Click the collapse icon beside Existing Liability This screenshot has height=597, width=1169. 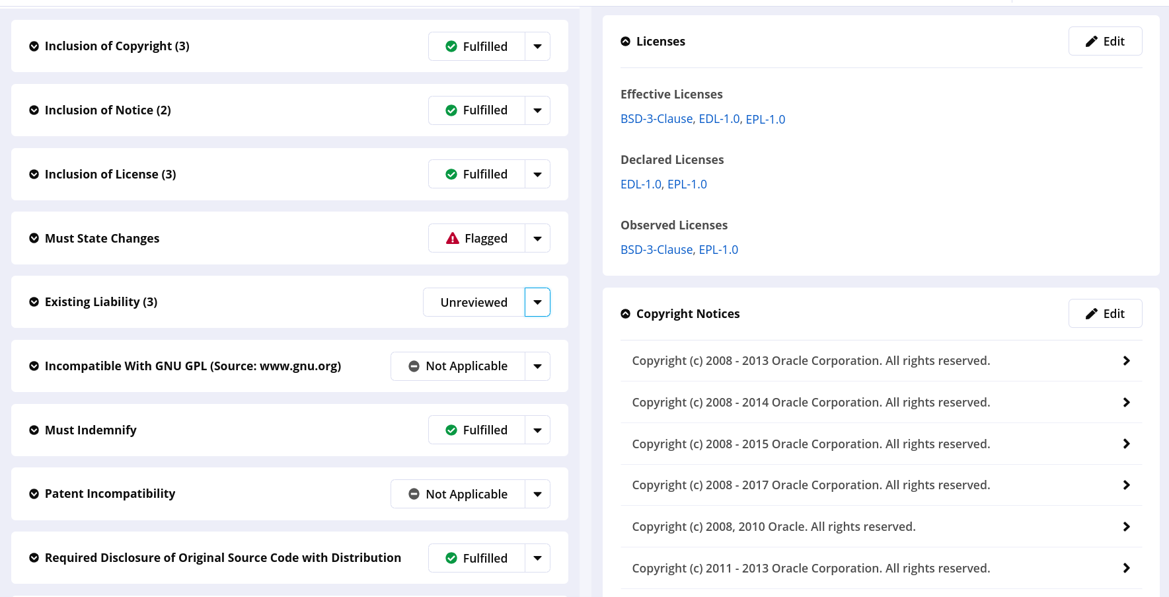tap(34, 302)
